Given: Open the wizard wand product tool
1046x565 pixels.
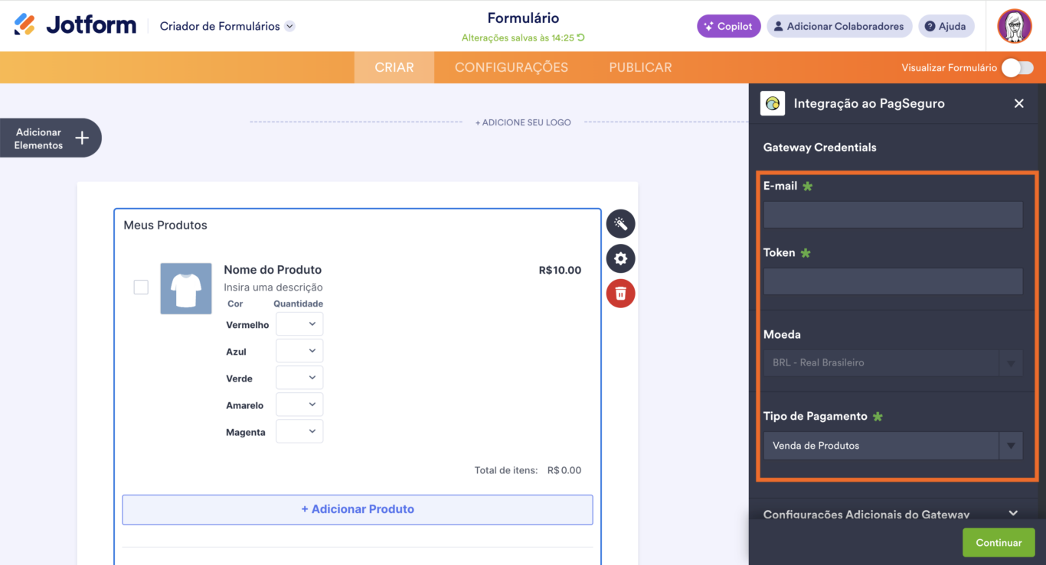Looking at the screenshot, I should (621, 224).
